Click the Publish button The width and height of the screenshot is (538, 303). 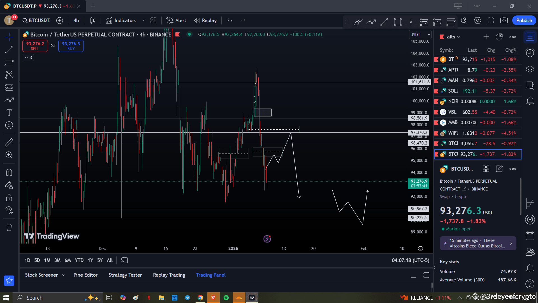(524, 20)
